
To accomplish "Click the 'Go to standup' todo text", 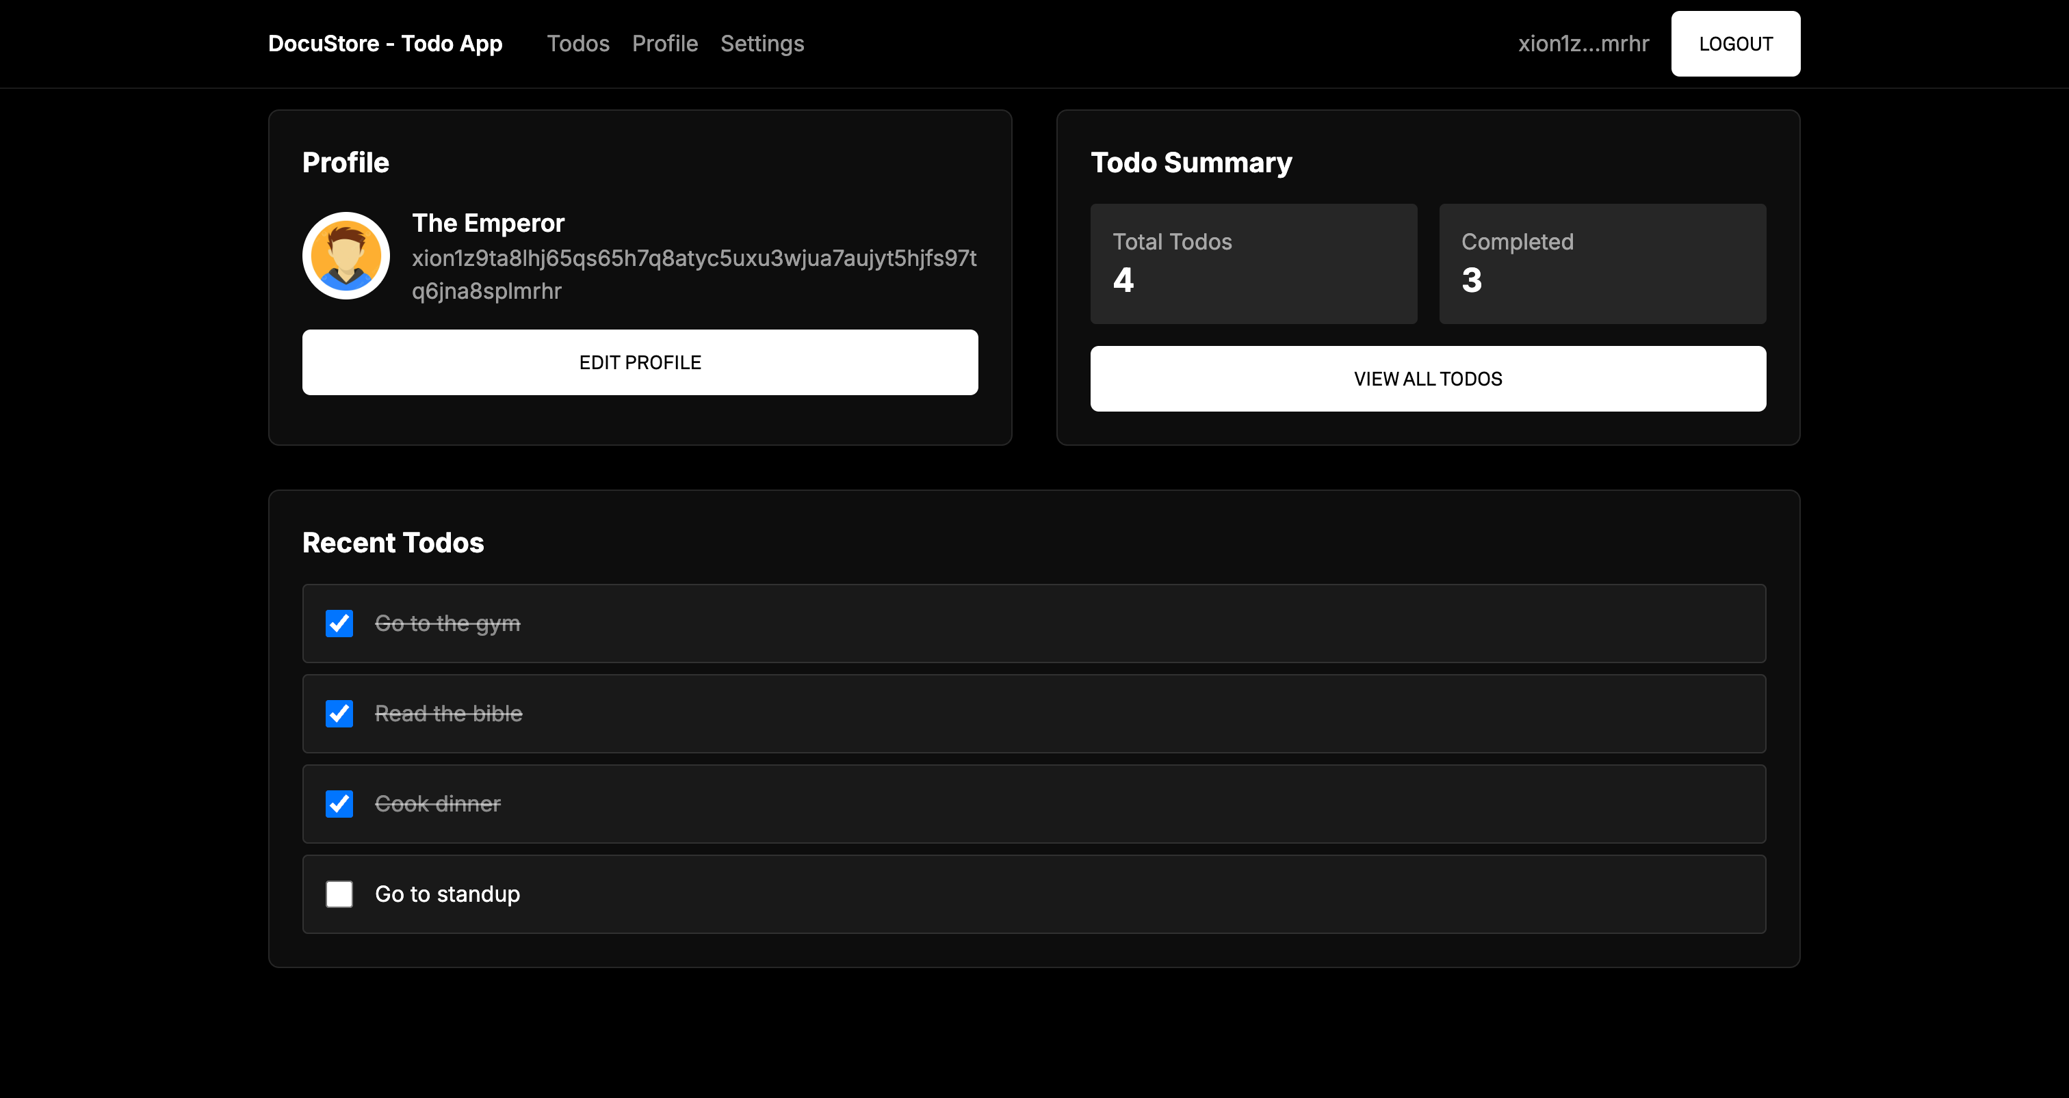I will (x=447, y=894).
